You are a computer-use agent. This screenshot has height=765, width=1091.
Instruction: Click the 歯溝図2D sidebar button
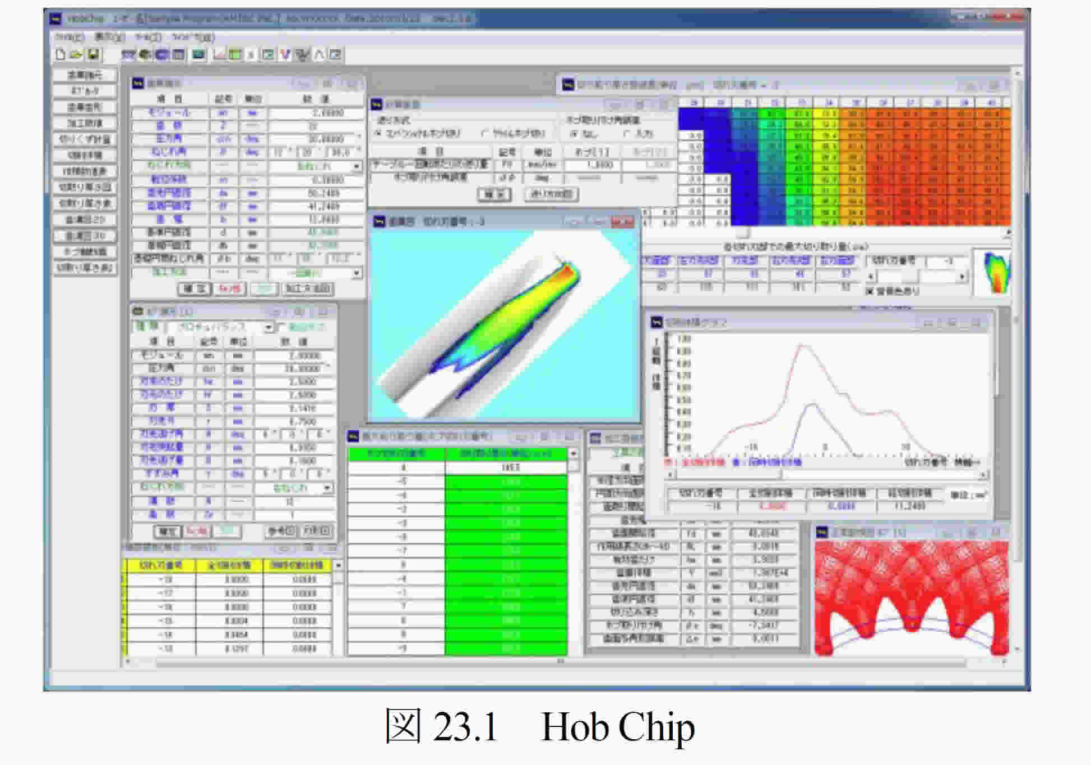point(85,220)
